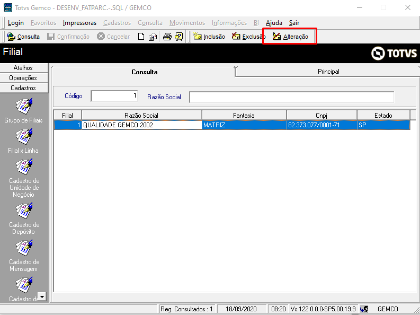
Task: Click the Operações sidebar button
Action: pos(24,78)
